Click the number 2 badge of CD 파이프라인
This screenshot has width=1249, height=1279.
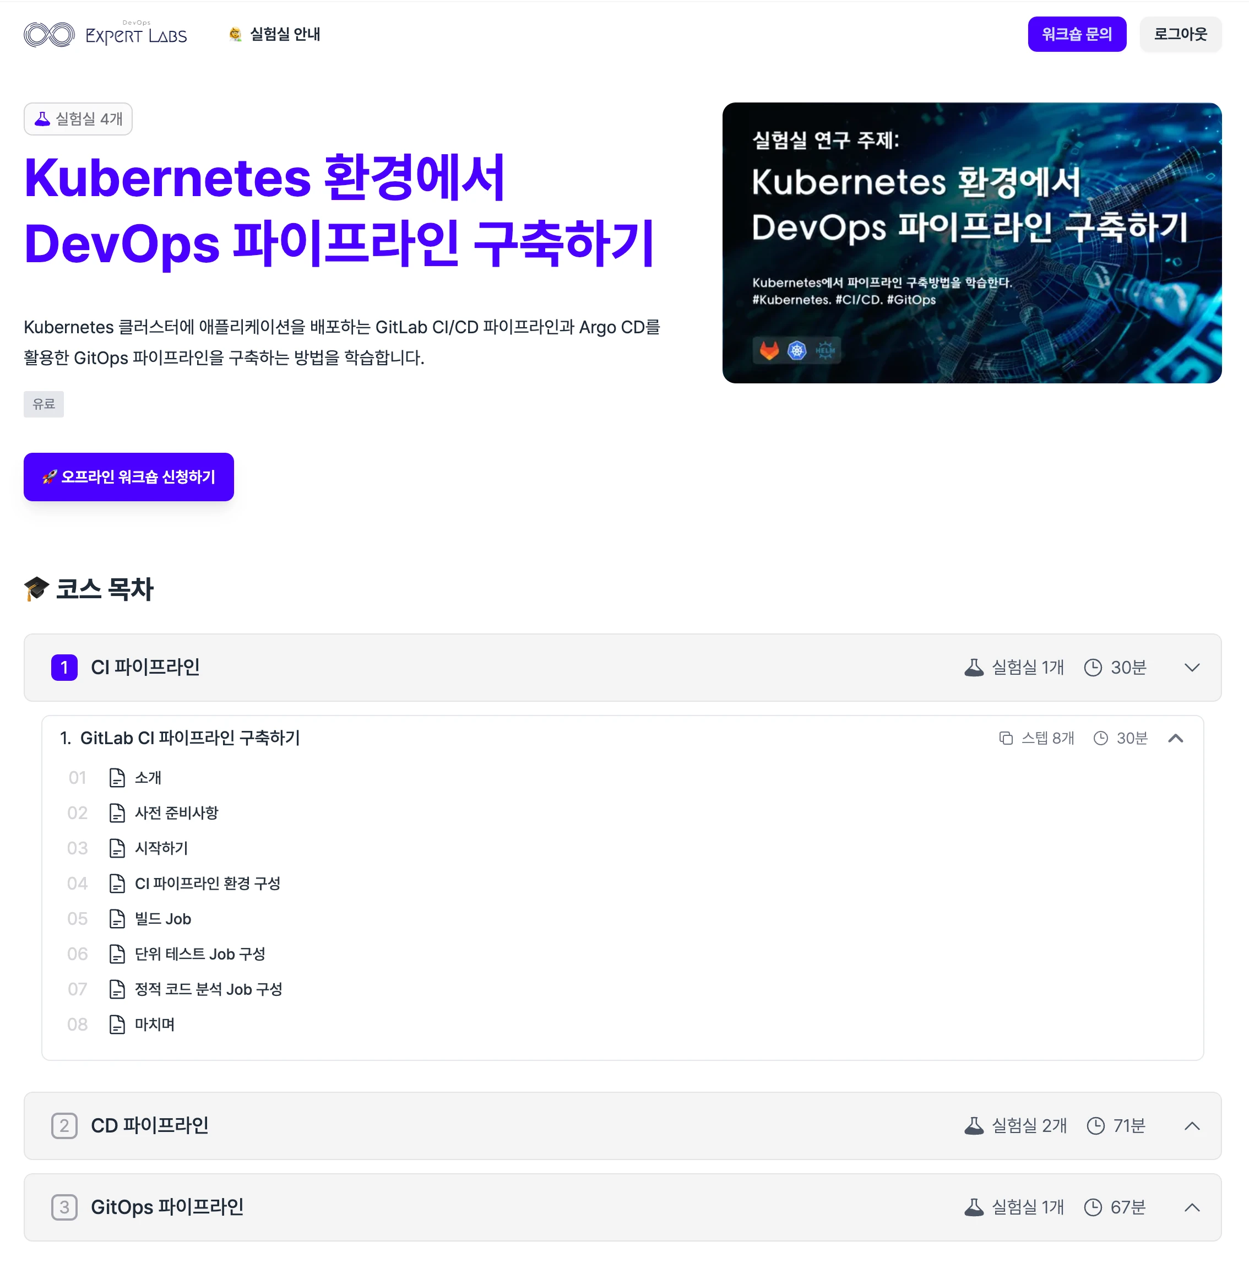click(x=64, y=1126)
